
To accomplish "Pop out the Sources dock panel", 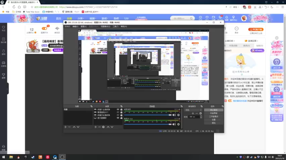I will click(x=121, y=106).
